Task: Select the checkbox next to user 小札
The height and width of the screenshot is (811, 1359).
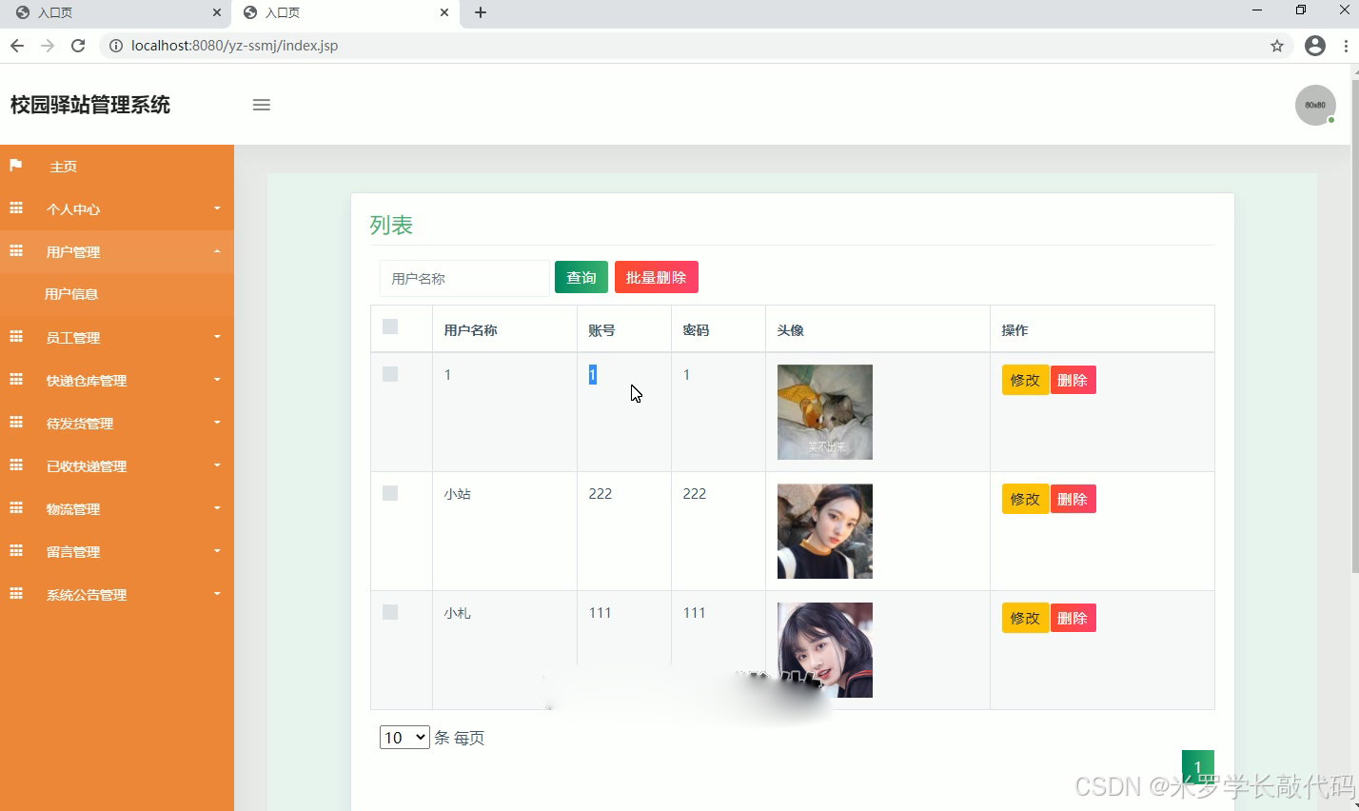Action: pos(389,612)
